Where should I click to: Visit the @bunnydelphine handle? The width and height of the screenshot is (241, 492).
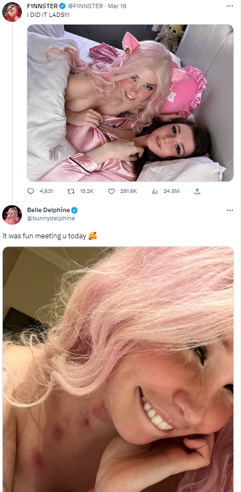[51, 218]
